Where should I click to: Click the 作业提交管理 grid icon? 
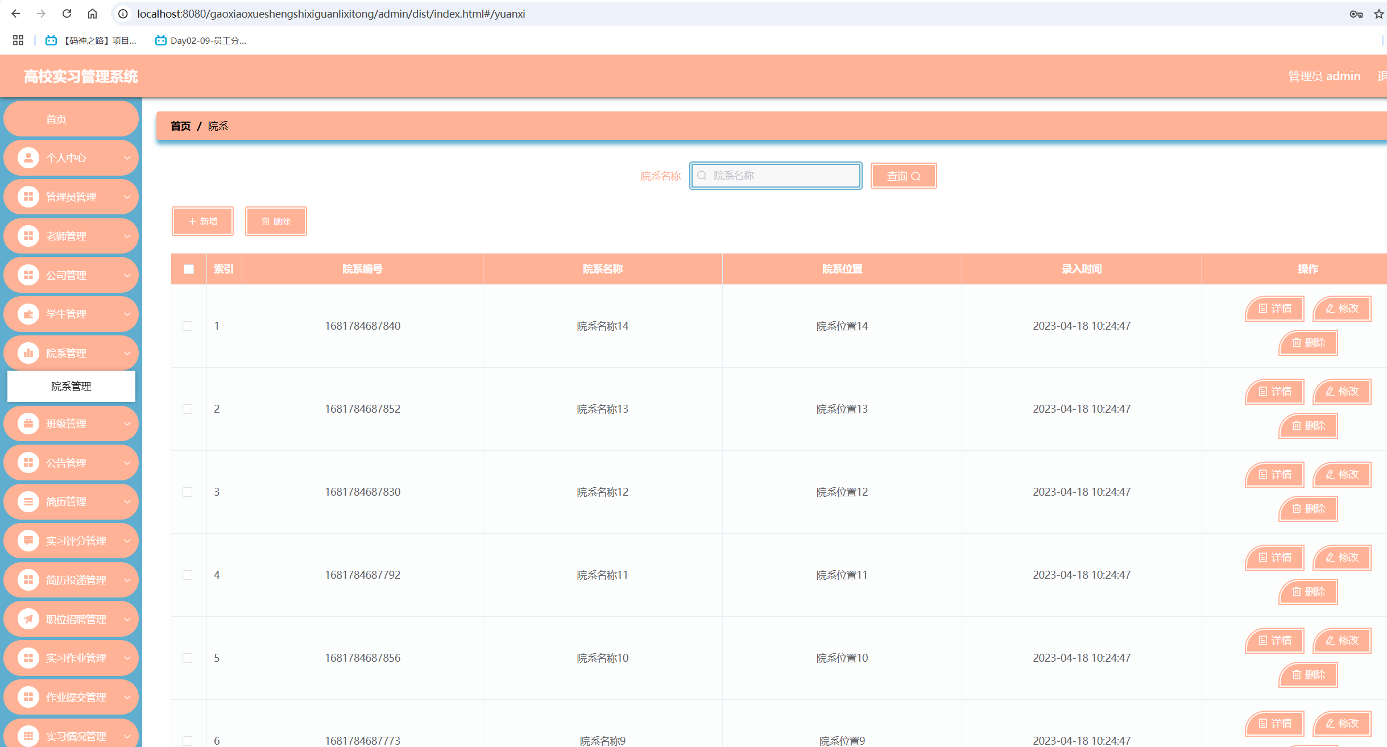click(28, 697)
